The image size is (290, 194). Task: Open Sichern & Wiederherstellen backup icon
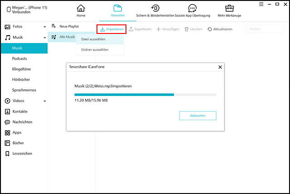pos(155,8)
